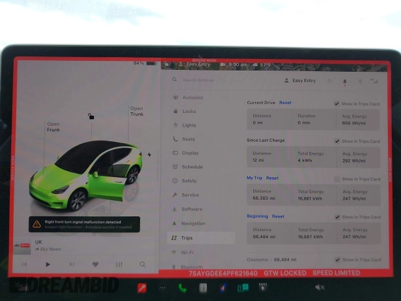Screen dimensions: 401x301
Task: Rename the Beginning trip label
Action: pos(257,216)
